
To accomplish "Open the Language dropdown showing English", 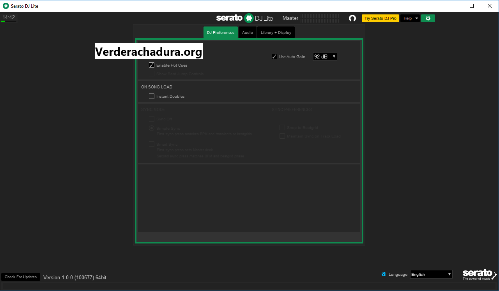I will [x=431, y=274].
